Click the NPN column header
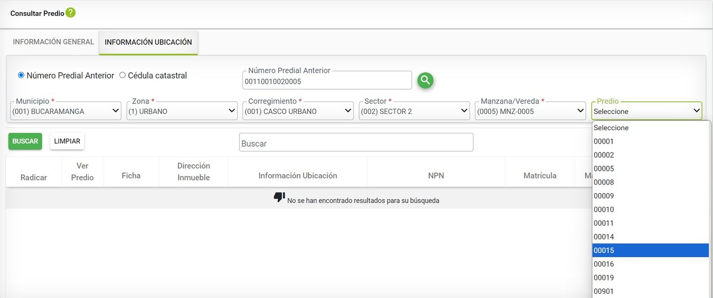Screen dimensions: 713x298 click(436, 176)
